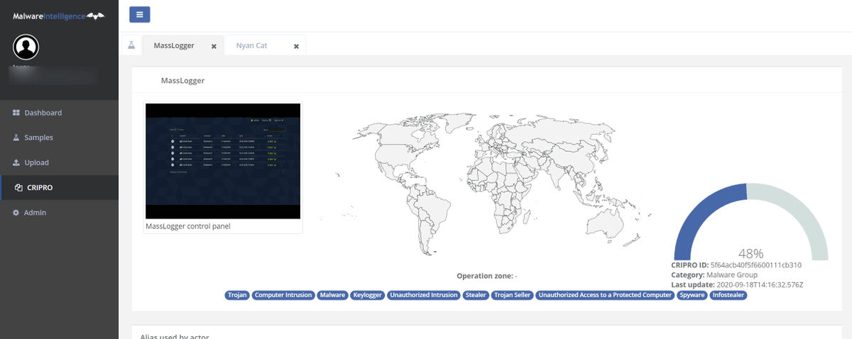Screen dimensions: 852x339
Task: Select the Unauthorized Intrusion tag
Action: (424, 295)
